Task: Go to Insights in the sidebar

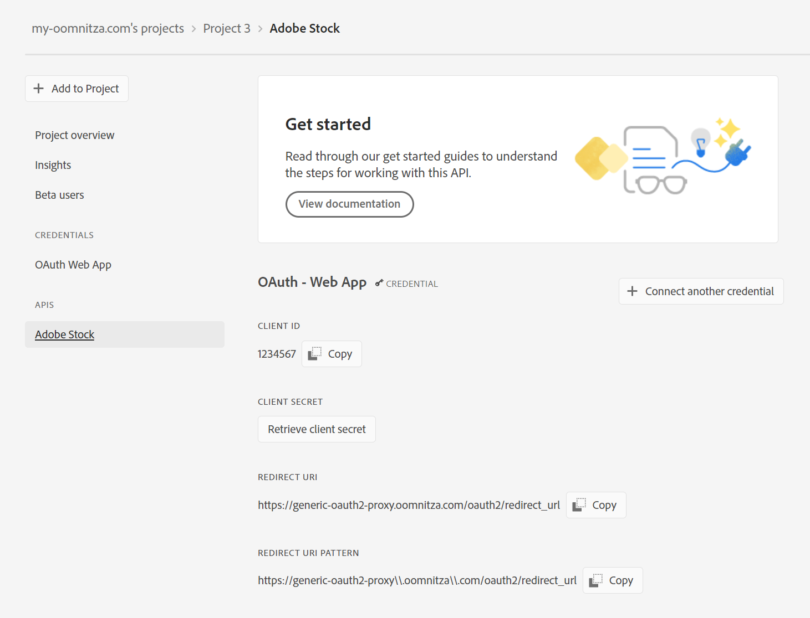Action: point(53,165)
